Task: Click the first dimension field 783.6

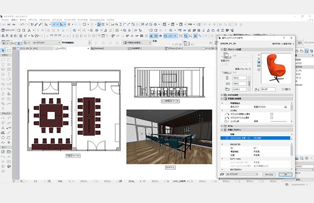Action: [x=239, y=78]
